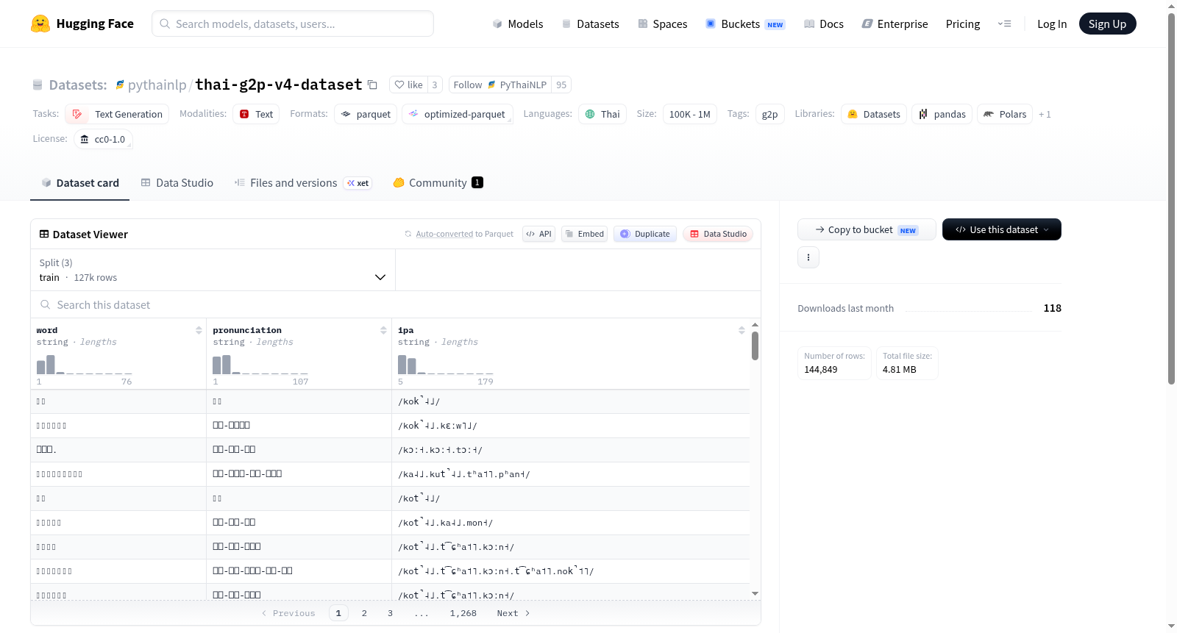Viewport: 1177px width, 633px height.
Task: Open Datasets in the top navigation
Action: [x=590, y=24]
